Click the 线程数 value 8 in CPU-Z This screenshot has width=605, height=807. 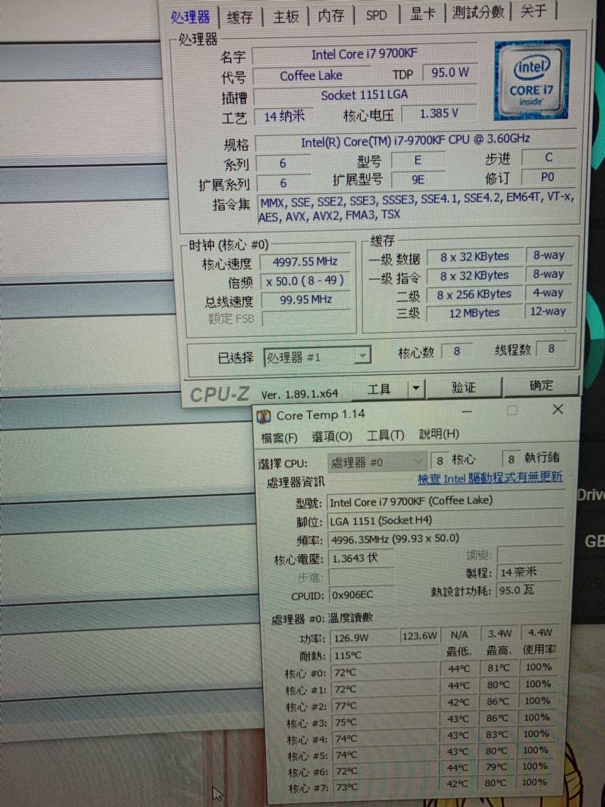pos(551,349)
